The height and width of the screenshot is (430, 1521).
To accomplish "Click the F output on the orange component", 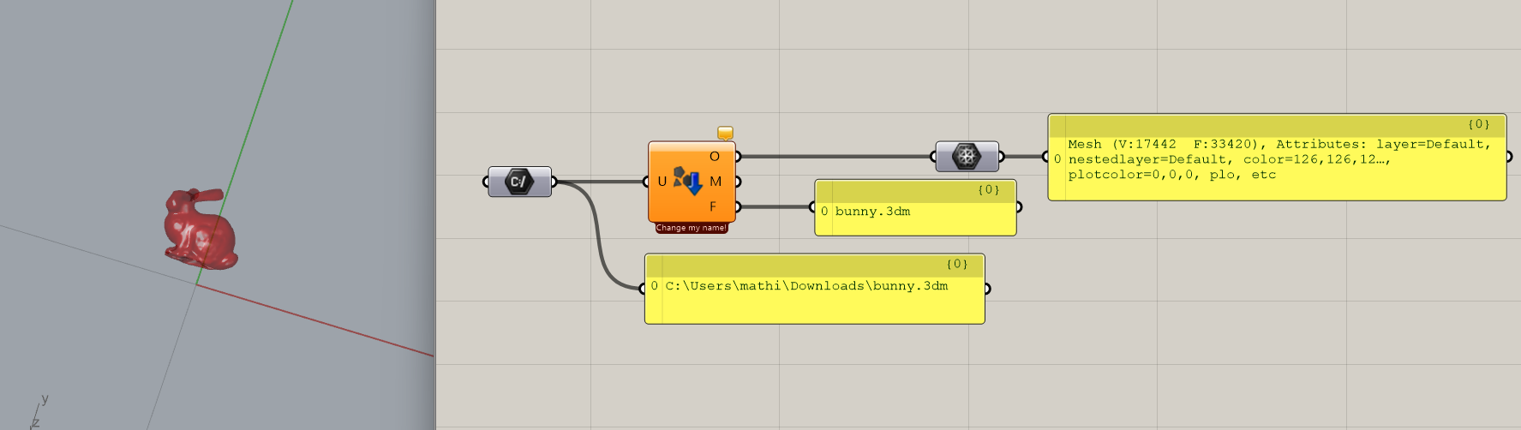I will click(713, 206).
